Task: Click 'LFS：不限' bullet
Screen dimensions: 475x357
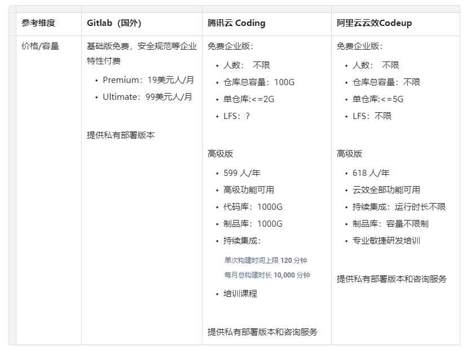Action: pos(372,116)
